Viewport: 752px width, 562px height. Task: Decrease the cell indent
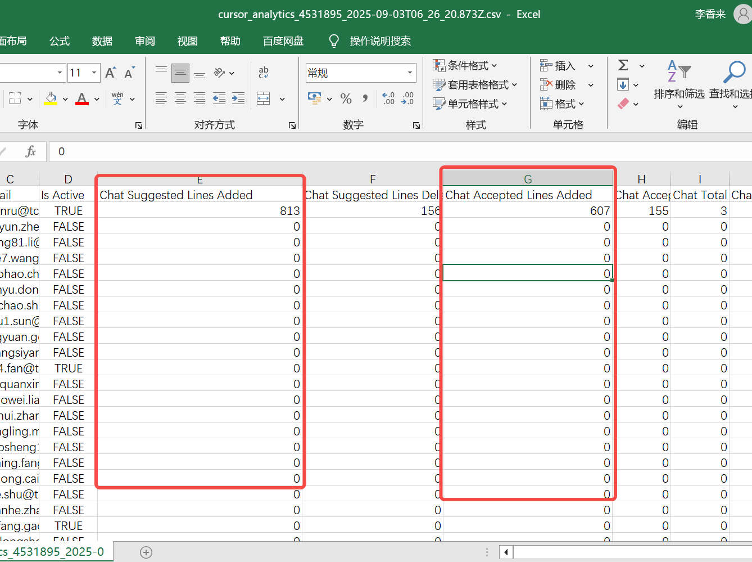219,98
